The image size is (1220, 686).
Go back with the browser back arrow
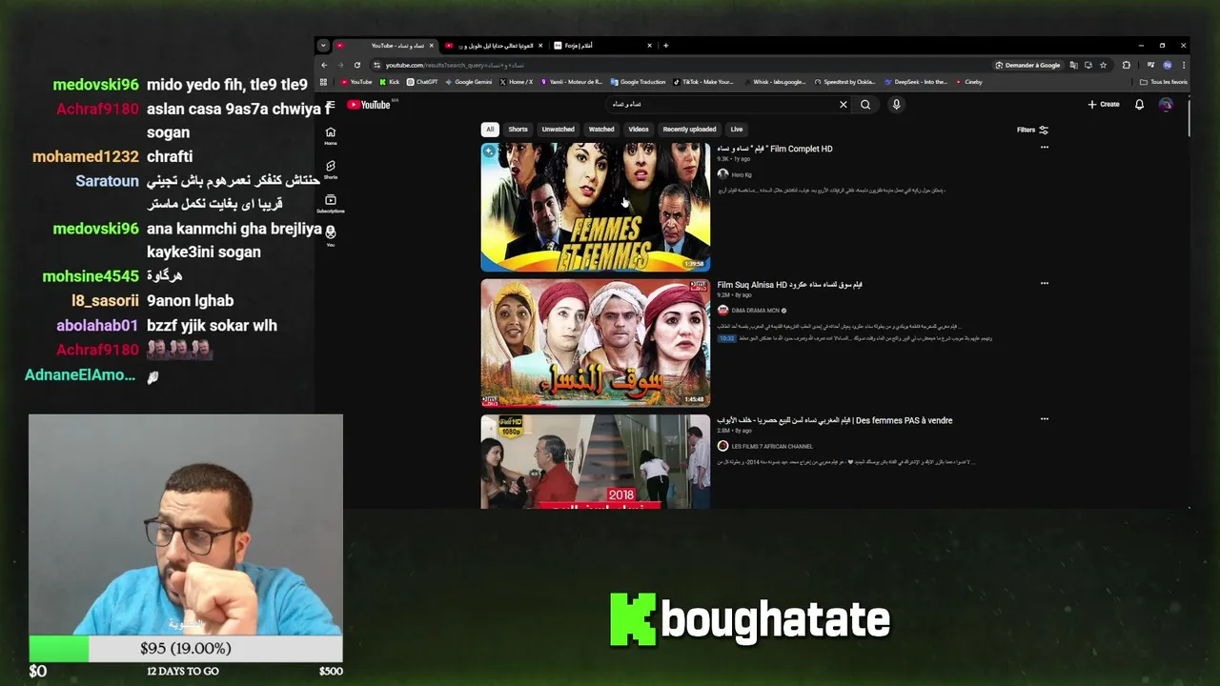click(x=324, y=65)
